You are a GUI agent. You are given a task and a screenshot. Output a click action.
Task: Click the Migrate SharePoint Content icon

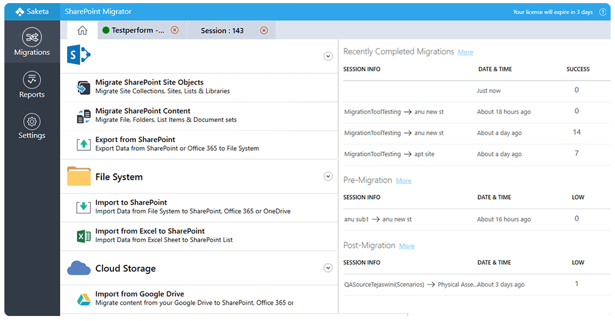(83, 116)
